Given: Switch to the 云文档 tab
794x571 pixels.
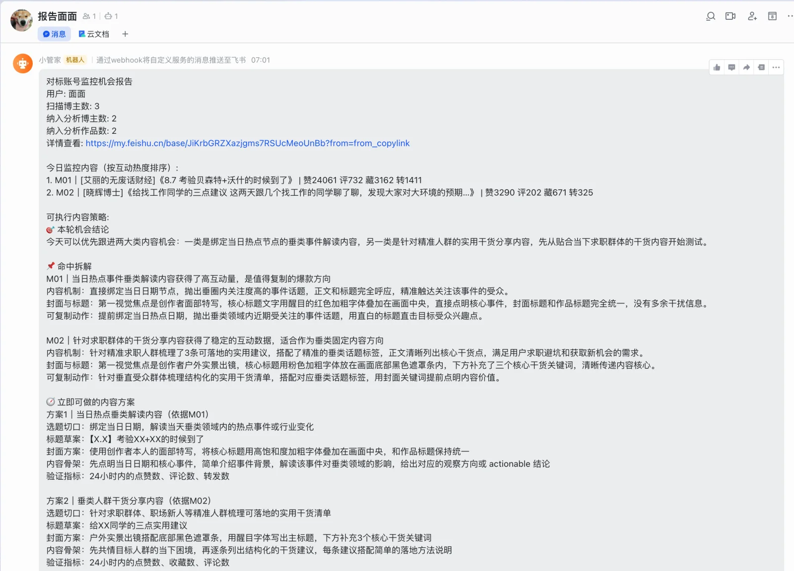Looking at the screenshot, I should [94, 34].
